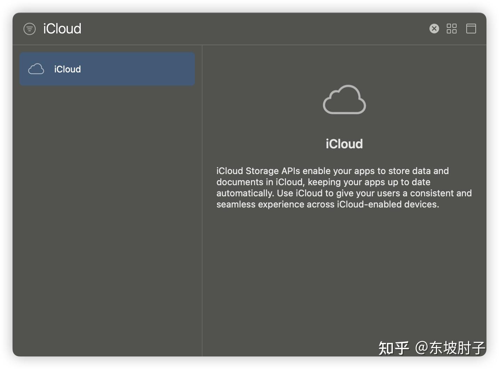Image resolution: width=499 pixels, height=369 pixels.
Task: Select the single-pane view layout icon
Action: (471, 29)
